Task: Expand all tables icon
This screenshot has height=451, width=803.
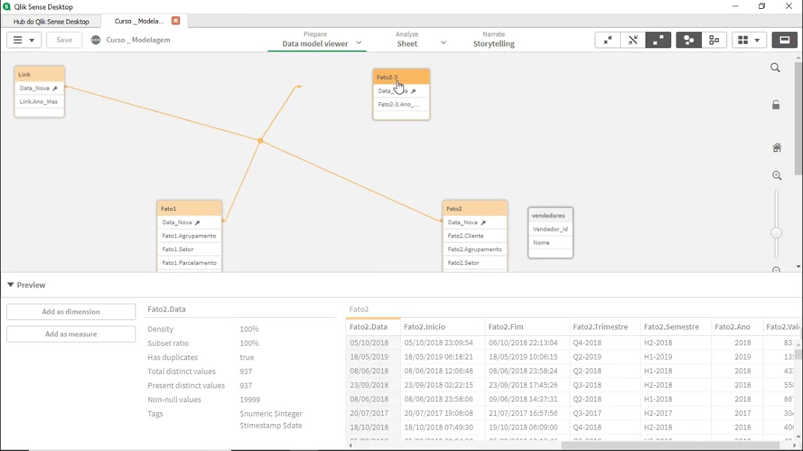Action: (658, 40)
